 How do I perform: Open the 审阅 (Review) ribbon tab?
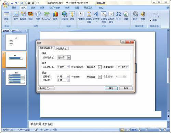pyautogui.click(x=67, y=7)
